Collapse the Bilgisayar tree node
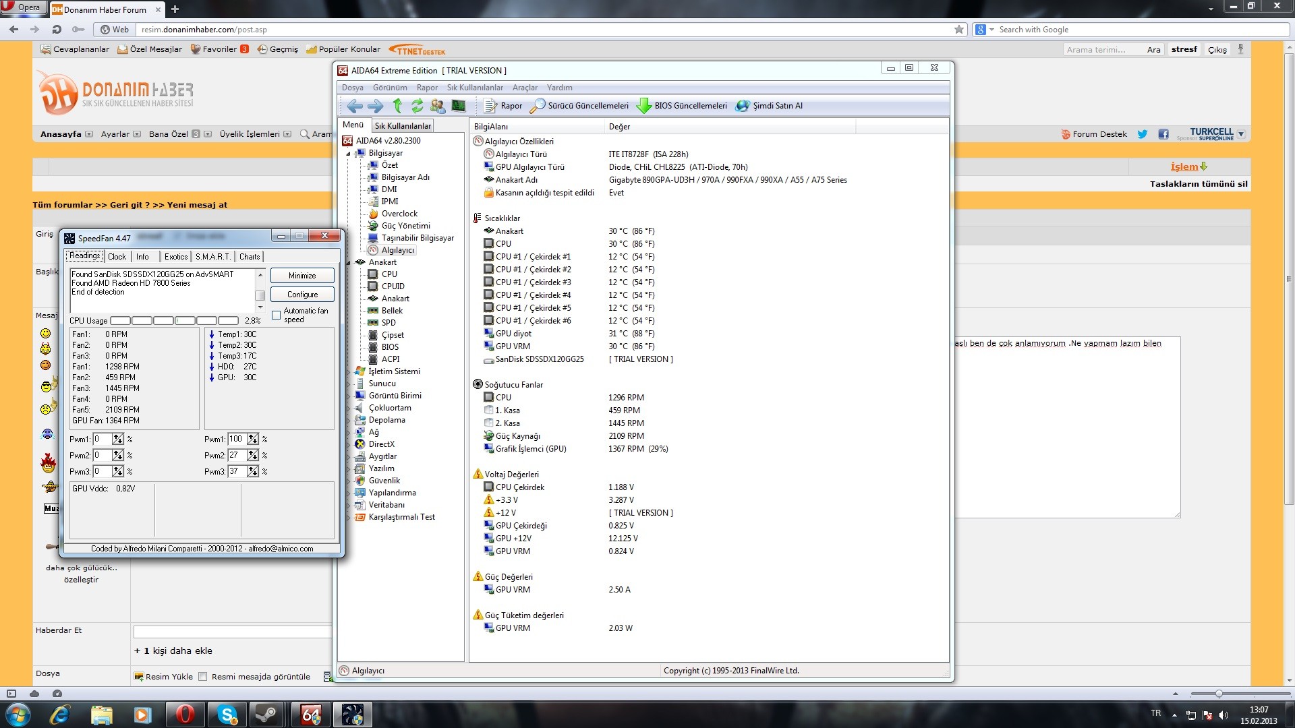 [x=349, y=154]
